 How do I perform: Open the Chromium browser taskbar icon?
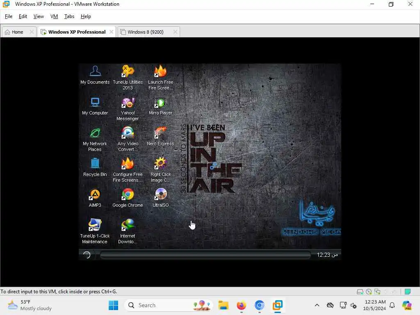pyautogui.click(x=259, y=305)
